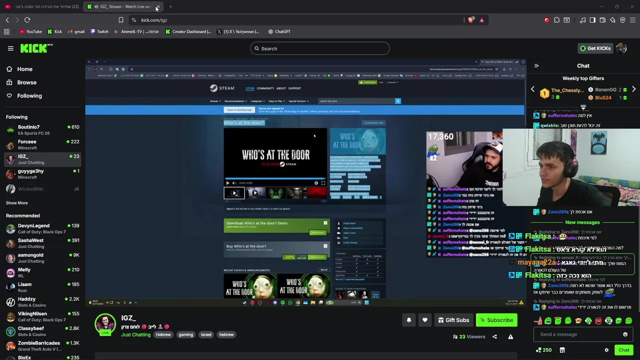Go back with the browser back arrow

point(7,20)
